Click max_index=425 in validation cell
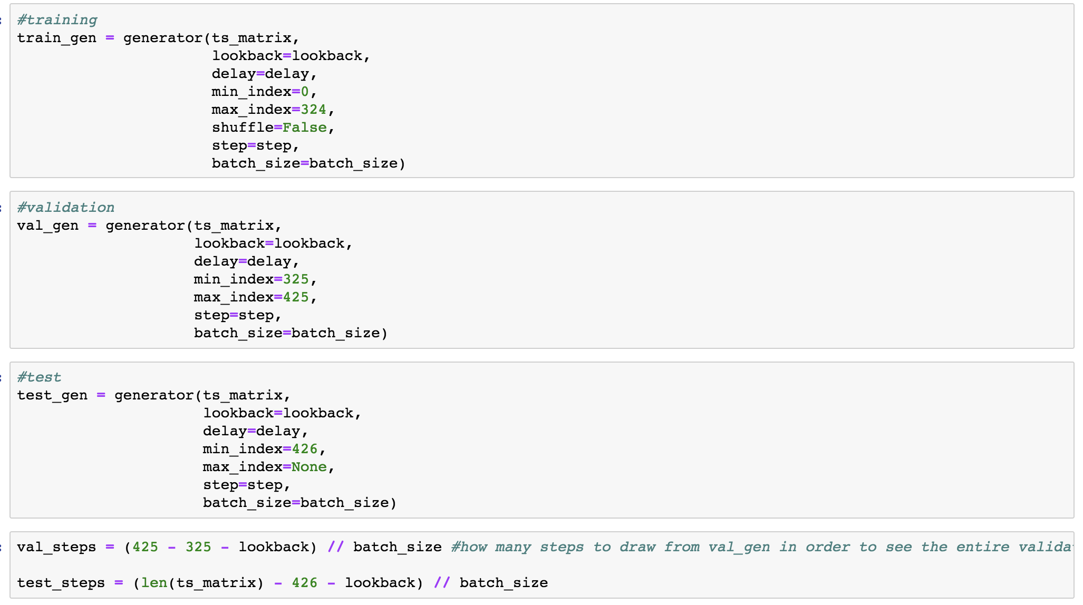The width and height of the screenshot is (1083, 605). click(252, 297)
